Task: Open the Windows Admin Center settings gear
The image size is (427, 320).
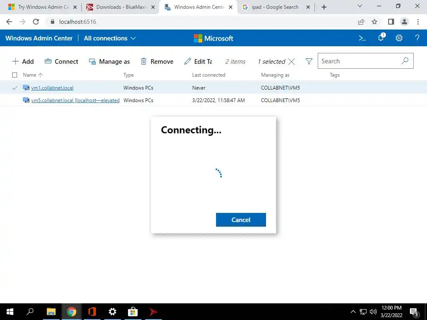Action: pos(399,38)
